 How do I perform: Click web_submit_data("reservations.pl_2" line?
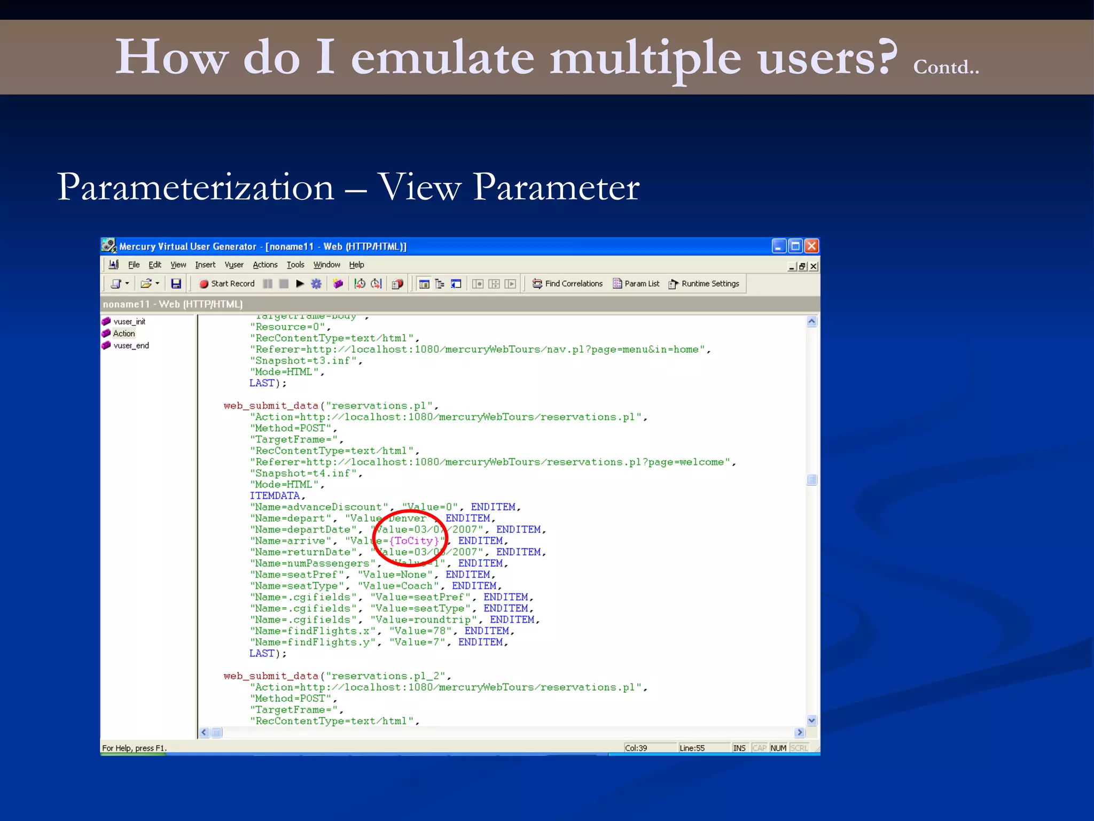point(338,676)
